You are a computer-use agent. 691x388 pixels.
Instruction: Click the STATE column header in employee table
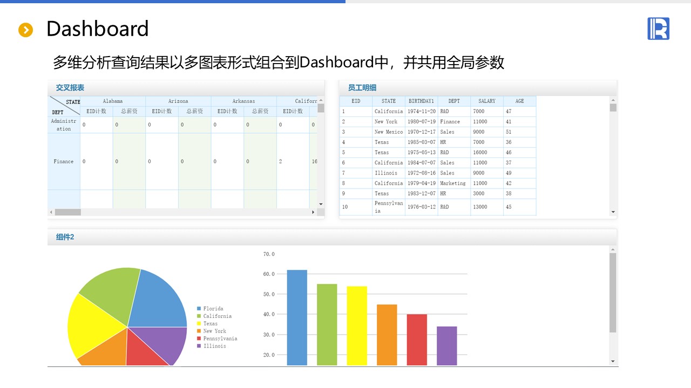pos(389,101)
